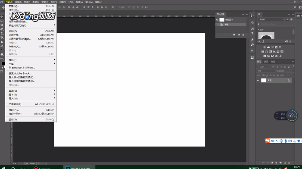Click the snapshot camera icon in History panel
This screenshot has height=169, width=302.
(x=239, y=34)
